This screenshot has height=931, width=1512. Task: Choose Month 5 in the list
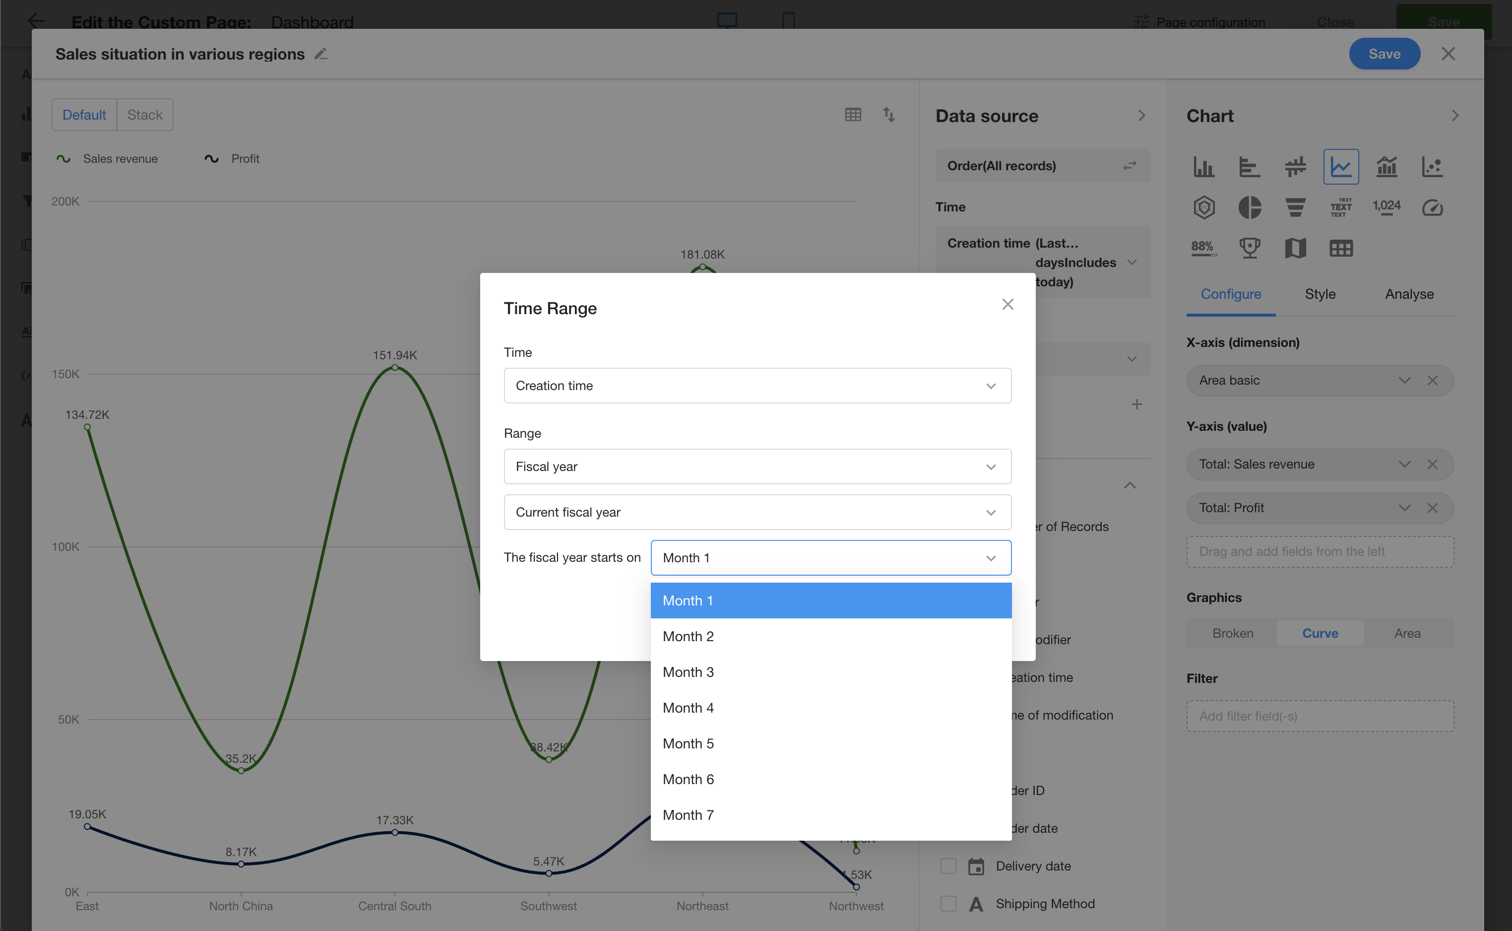point(831,743)
